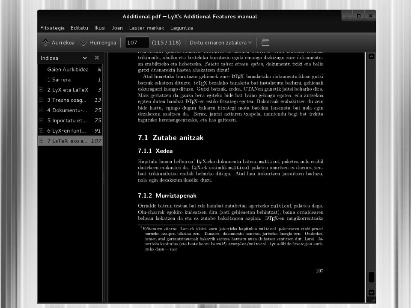Expand the 7 LaTeX-eko a... entry
The height and width of the screenshot is (308, 411).
point(41,141)
